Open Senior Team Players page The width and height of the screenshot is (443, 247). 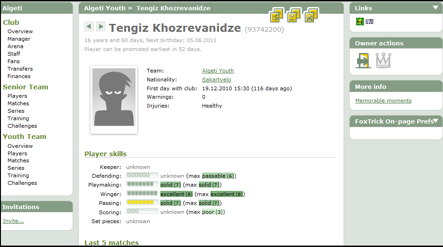17,96
